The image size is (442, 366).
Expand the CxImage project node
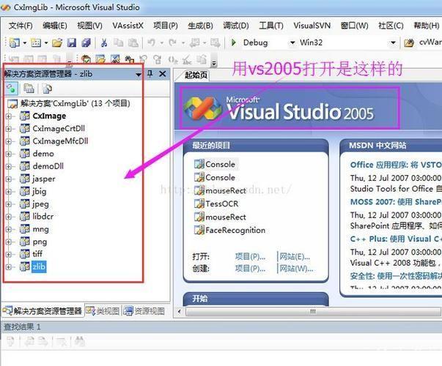(9, 116)
